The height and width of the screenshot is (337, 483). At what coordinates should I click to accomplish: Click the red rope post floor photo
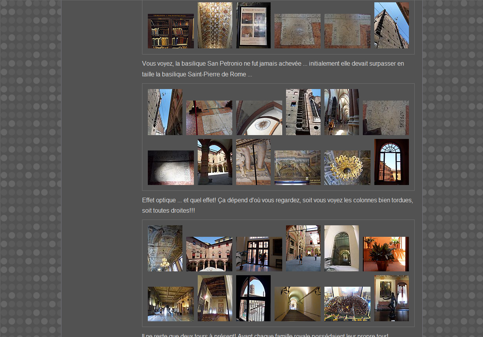pos(209,118)
